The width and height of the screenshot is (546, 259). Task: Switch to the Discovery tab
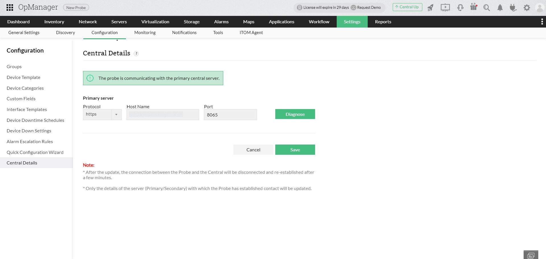point(66,33)
